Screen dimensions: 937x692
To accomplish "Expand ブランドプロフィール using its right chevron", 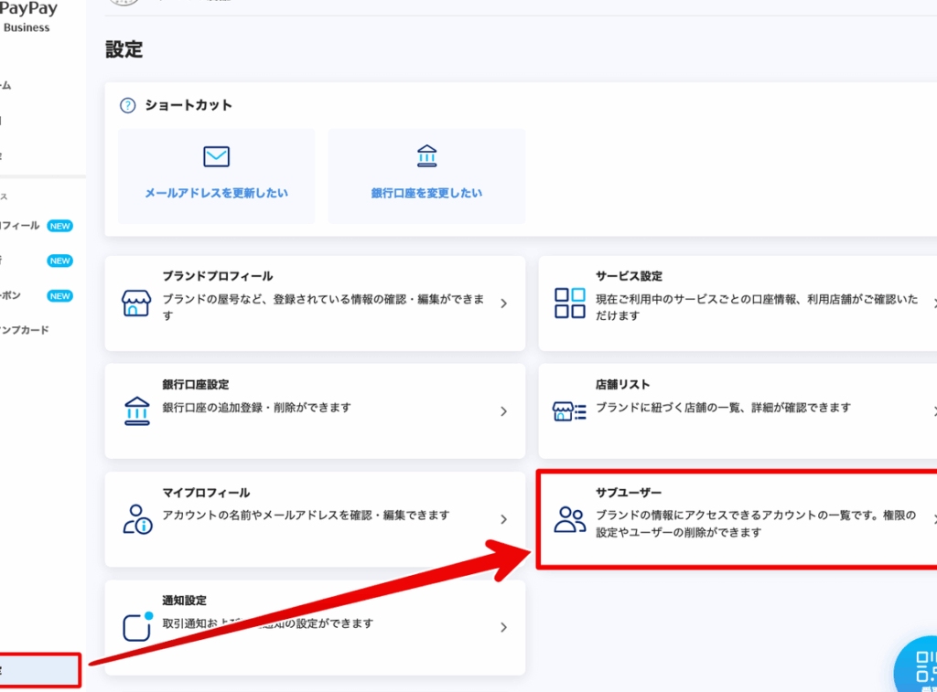I will [503, 303].
